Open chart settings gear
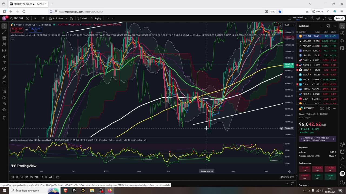Screen dimensions: 346x194 tap(318, 18)
